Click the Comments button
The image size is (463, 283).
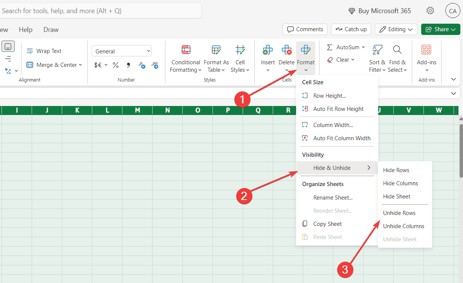click(x=305, y=29)
